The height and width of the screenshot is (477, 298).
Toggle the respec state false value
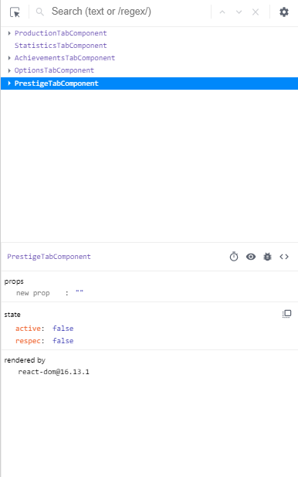point(63,341)
